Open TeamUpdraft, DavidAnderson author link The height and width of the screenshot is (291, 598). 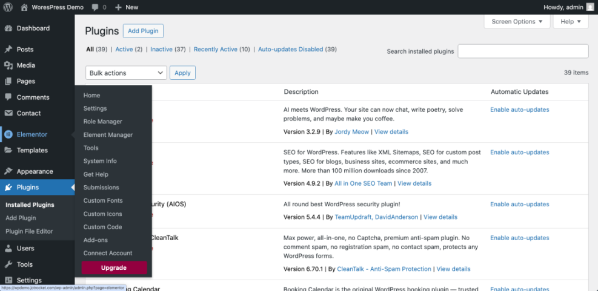pos(376,217)
